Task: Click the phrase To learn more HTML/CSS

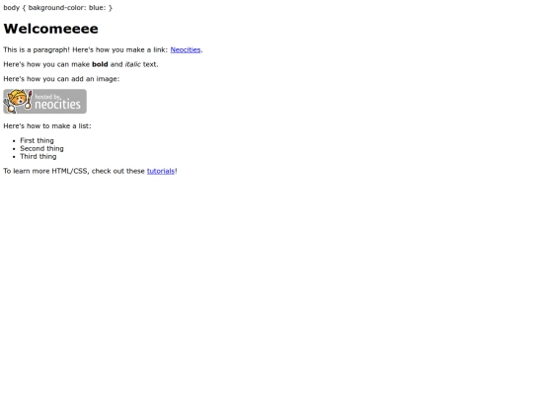Action: click(x=46, y=171)
